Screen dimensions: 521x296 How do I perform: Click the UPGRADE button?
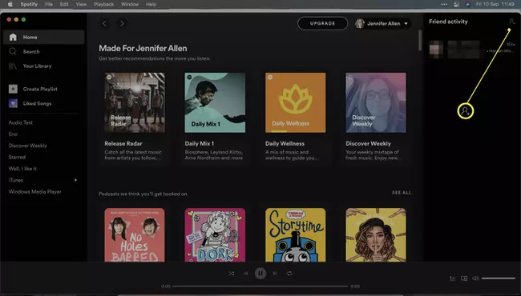(x=323, y=23)
